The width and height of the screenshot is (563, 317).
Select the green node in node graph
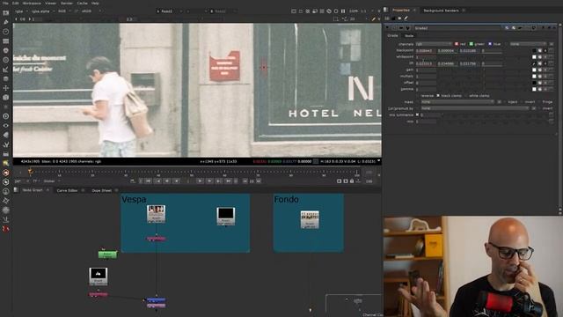[x=107, y=254]
